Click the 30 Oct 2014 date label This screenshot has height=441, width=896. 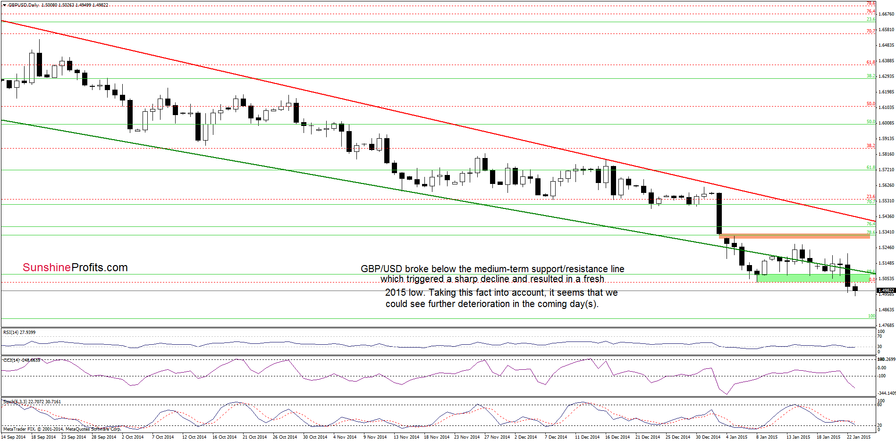point(315,437)
